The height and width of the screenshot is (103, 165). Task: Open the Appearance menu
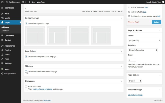(10, 46)
